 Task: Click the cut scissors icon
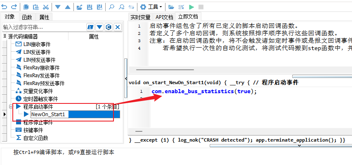(x=45, y=7)
